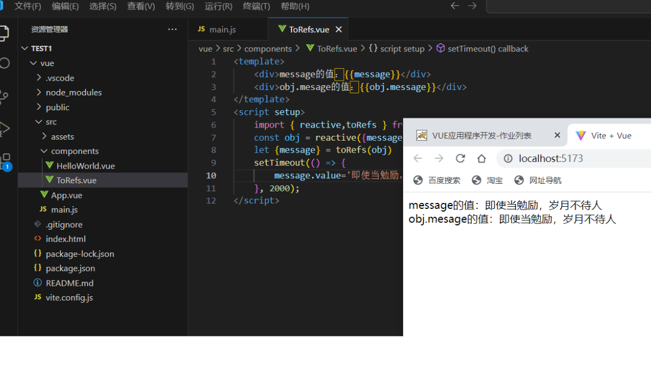651x390 pixels.
Task: Click the src breadcrumb segment
Action: pyautogui.click(x=228, y=49)
